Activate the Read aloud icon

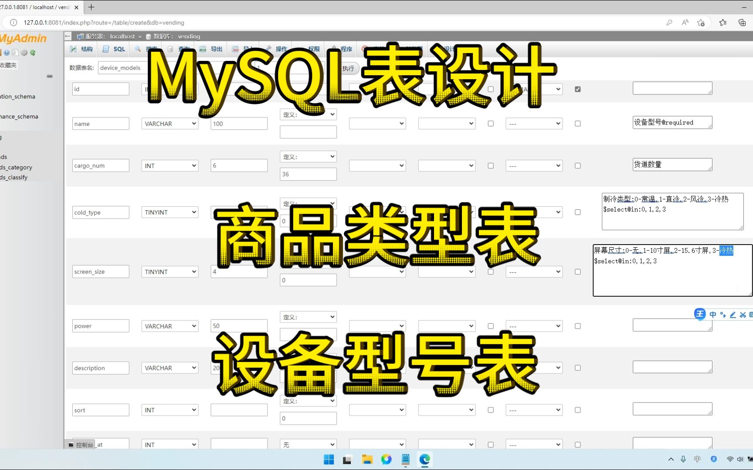(685, 23)
